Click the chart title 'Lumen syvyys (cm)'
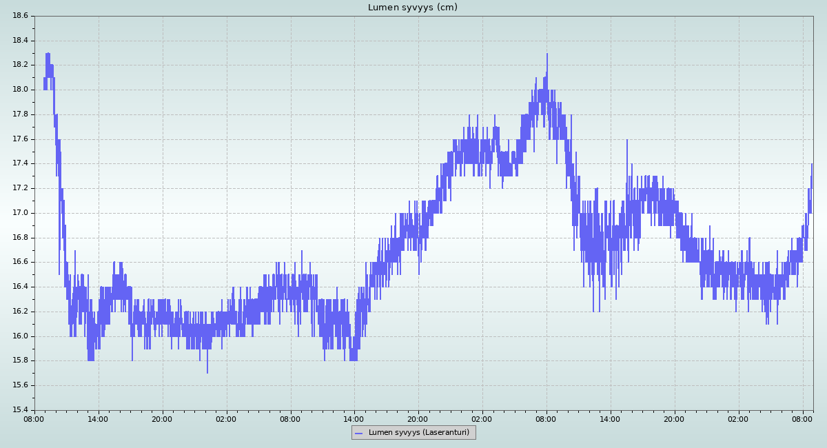The height and width of the screenshot is (448, 827). pyautogui.click(x=412, y=8)
